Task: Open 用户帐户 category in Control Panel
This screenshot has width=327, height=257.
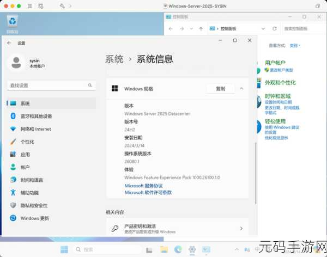Action: pyautogui.click(x=275, y=63)
